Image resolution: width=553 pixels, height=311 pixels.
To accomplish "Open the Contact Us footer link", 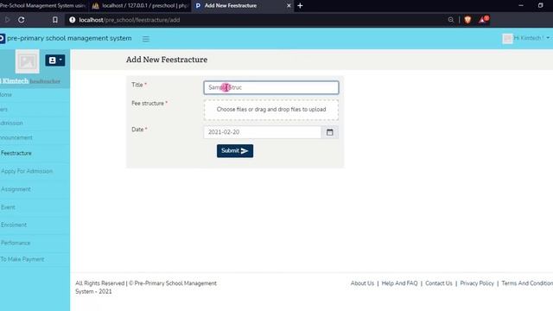I will tap(439, 283).
